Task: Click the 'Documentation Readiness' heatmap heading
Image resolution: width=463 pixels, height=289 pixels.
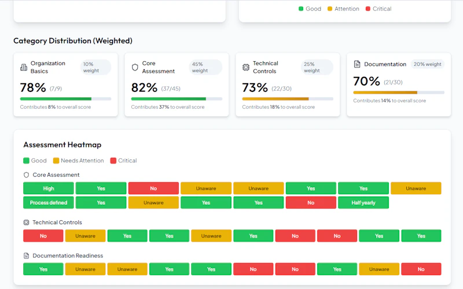Action: click(68, 255)
